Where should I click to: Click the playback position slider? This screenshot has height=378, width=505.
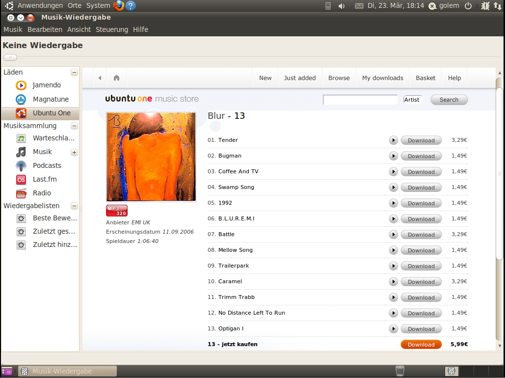pos(10,57)
